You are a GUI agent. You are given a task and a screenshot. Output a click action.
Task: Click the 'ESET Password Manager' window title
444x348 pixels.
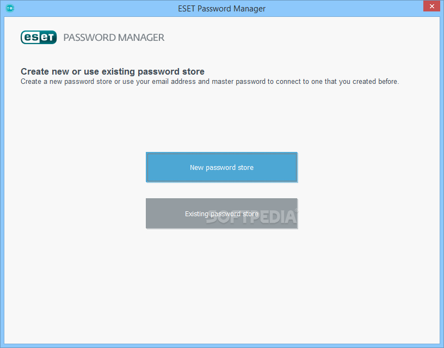221,9
